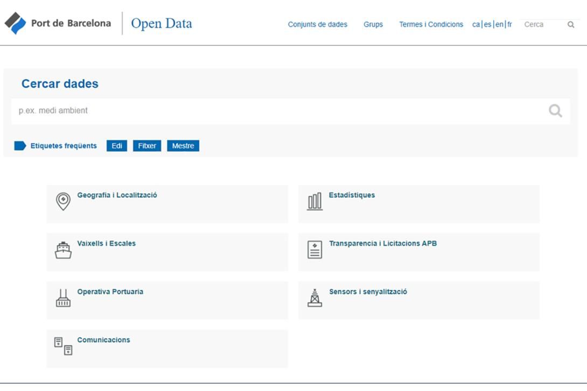
Task: Switch language to French (fr)
Action: [x=509, y=24]
